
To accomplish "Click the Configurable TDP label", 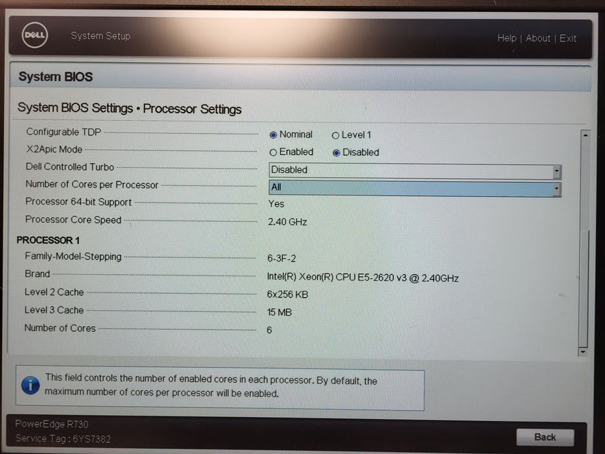I will (x=64, y=132).
